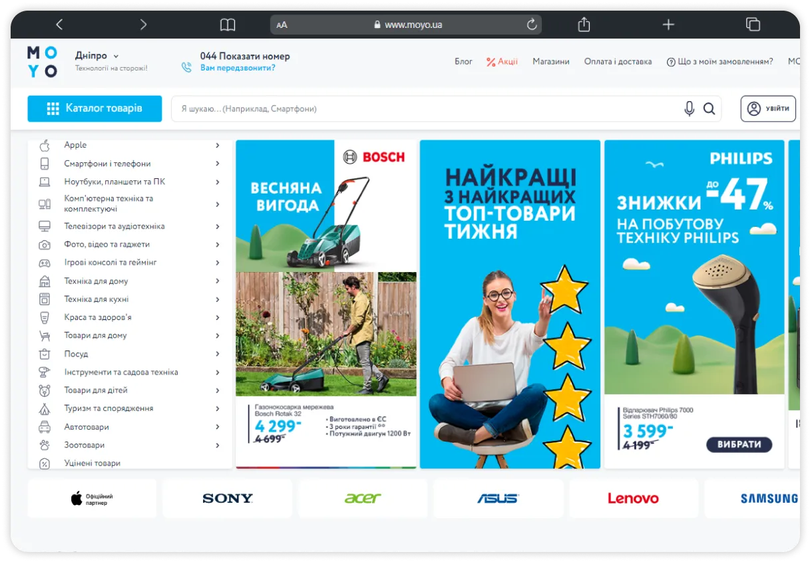Click the cookware pot category icon
The height and width of the screenshot is (562, 810).
45,354
